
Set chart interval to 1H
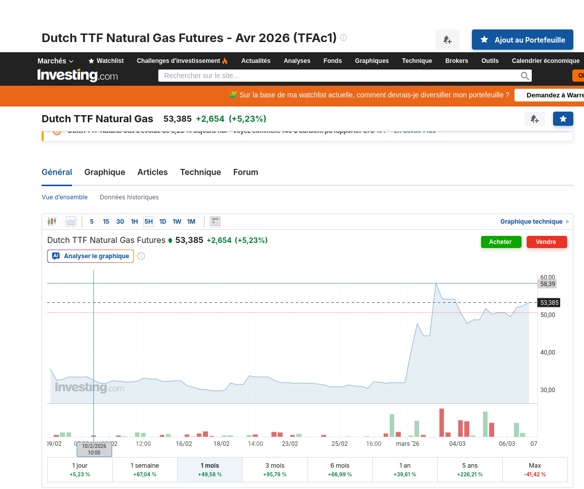pyautogui.click(x=134, y=222)
